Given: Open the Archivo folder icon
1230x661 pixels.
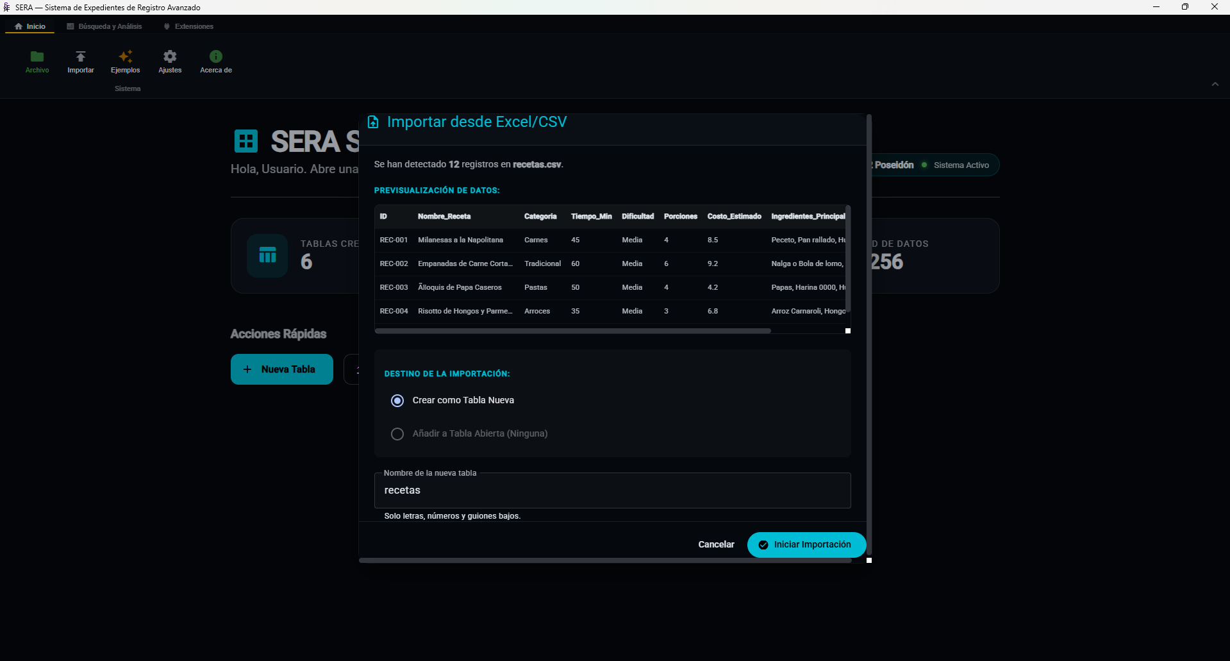Looking at the screenshot, I should click(37, 56).
